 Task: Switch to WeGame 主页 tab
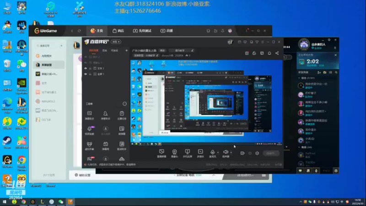pos(97,31)
